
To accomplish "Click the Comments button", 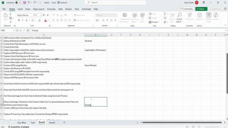I will pyautogui.click(x=187, y=9).
